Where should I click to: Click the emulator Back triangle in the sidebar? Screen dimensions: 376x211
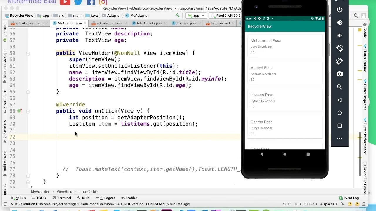[340, 100]
